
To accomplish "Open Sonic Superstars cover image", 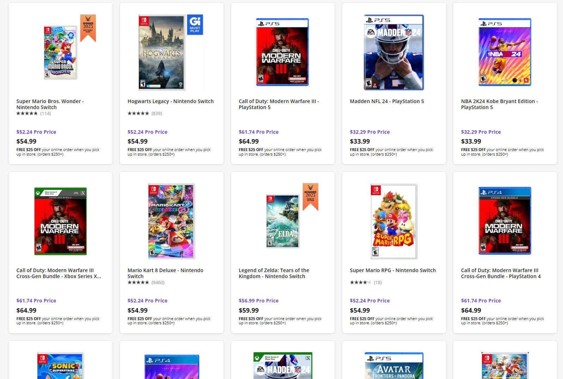I will (x=60, y=366).
